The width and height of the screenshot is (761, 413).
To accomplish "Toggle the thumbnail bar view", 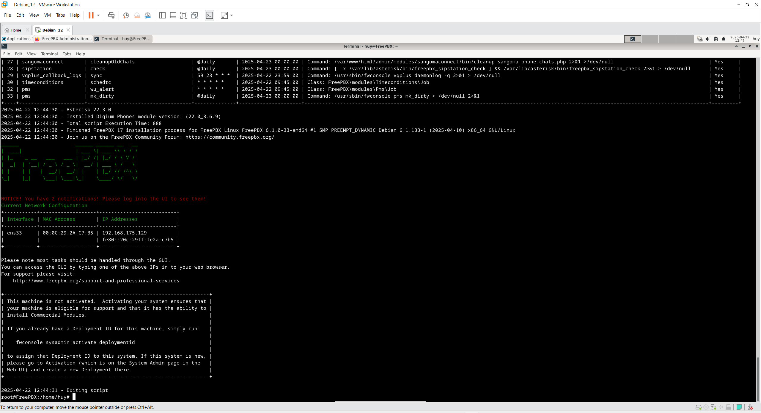I will click(173, 15).
